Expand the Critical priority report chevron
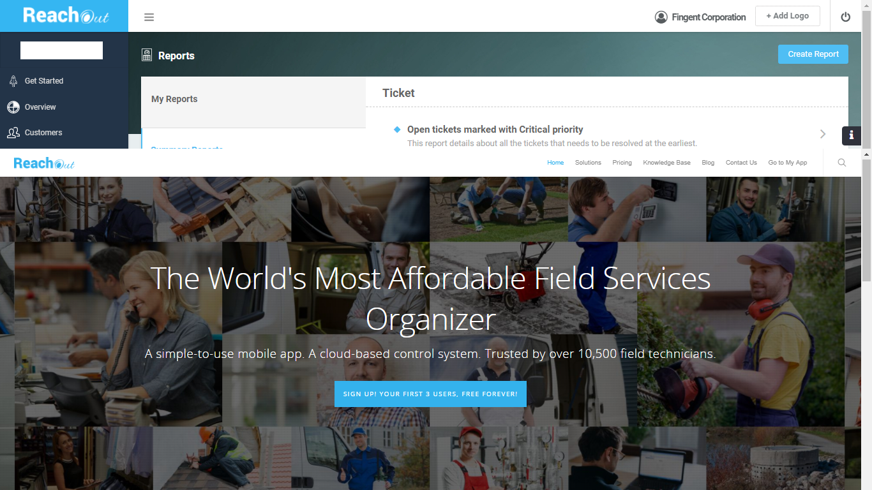Image resolution: width=872 pixels, height=490 pixels. pyautogui.click(x=823, y=134)
